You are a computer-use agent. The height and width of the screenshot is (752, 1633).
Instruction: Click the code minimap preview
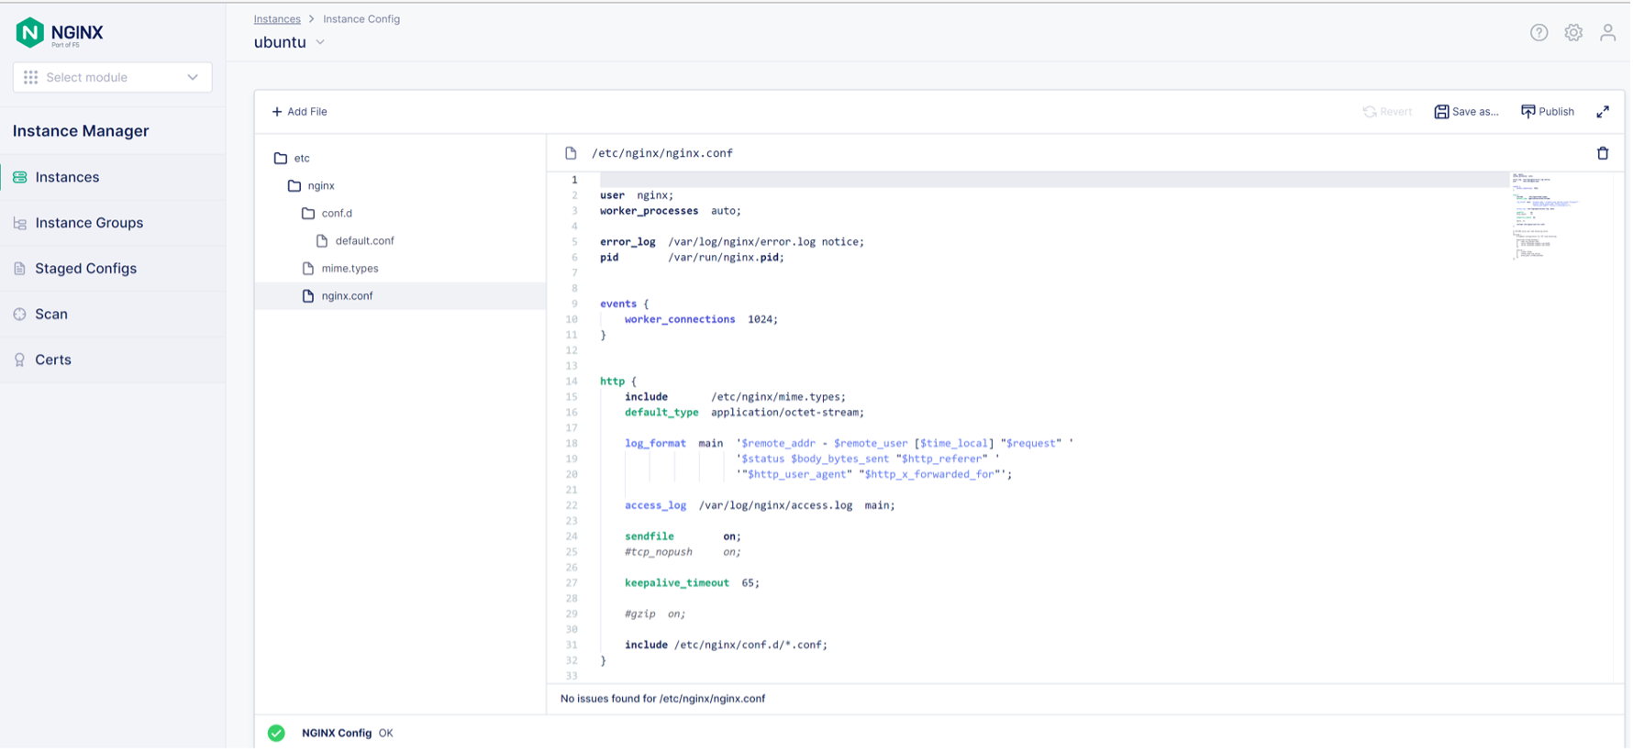[x=1544, y=216]
